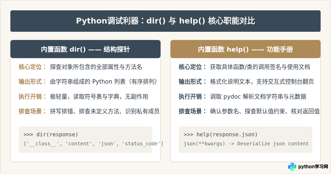Click '格式化说明文本，支持交互式控制台翻页' text
Viewport: 331px width, 174px height.
tap(262, 82)
